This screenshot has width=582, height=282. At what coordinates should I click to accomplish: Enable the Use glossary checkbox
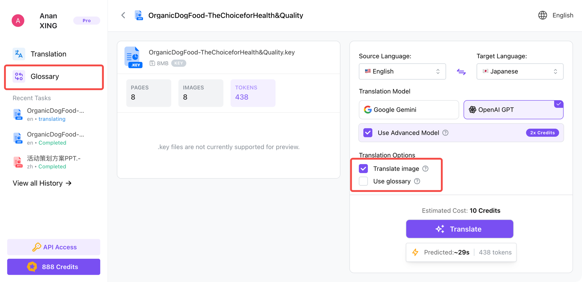pyautogui.click(x=363, y=181)
